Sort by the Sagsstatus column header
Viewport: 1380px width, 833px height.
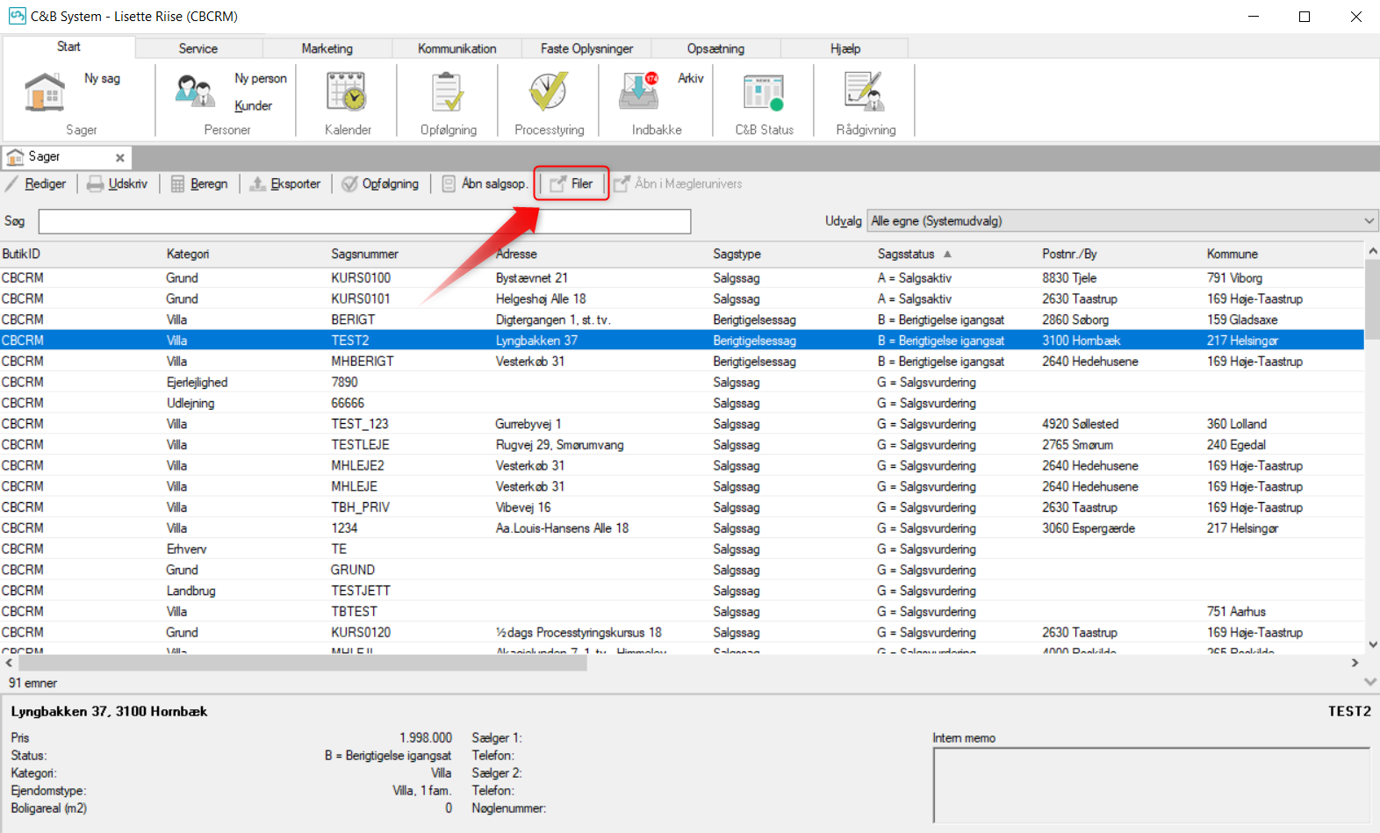[x=906, y=254]
